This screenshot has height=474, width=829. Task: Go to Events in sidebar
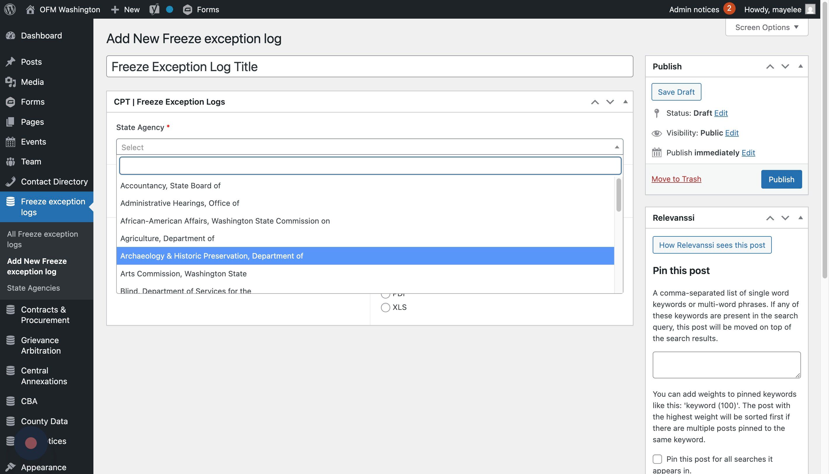[x=33, y=142]
